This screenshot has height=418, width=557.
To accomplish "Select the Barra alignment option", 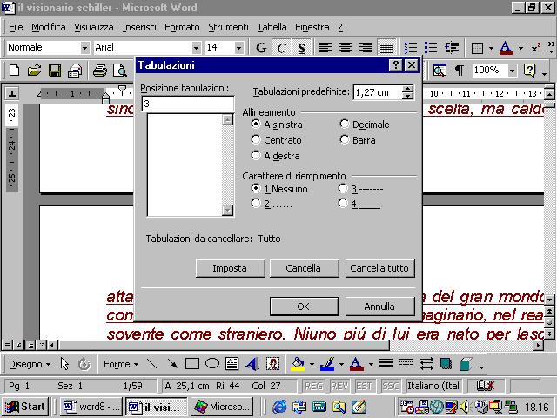I will [x=358, y=140].
